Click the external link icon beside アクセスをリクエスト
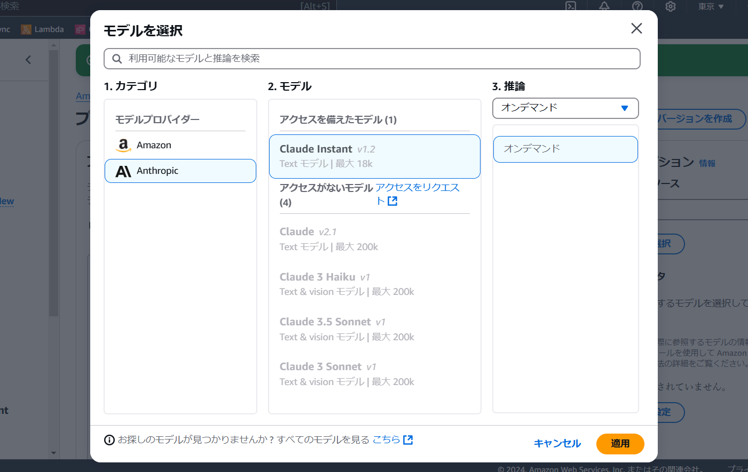The width and height of the screenshot is (748, 472). point(392,201)
